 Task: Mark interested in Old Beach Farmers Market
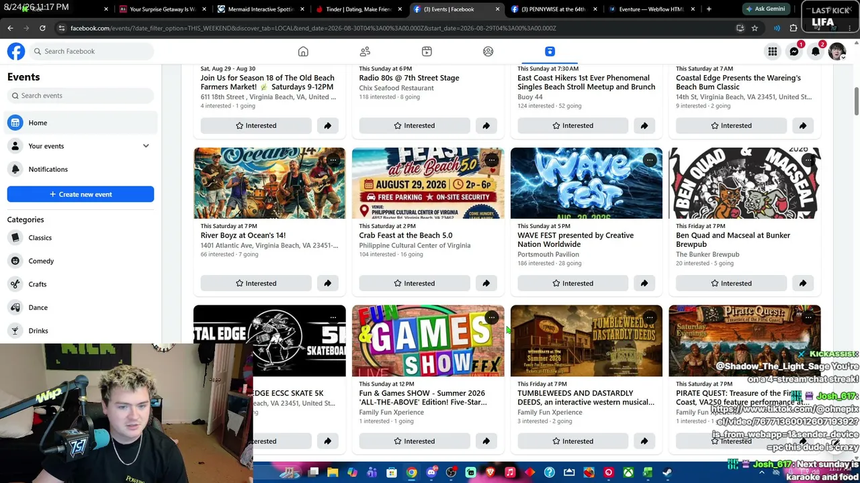[256, 125]
